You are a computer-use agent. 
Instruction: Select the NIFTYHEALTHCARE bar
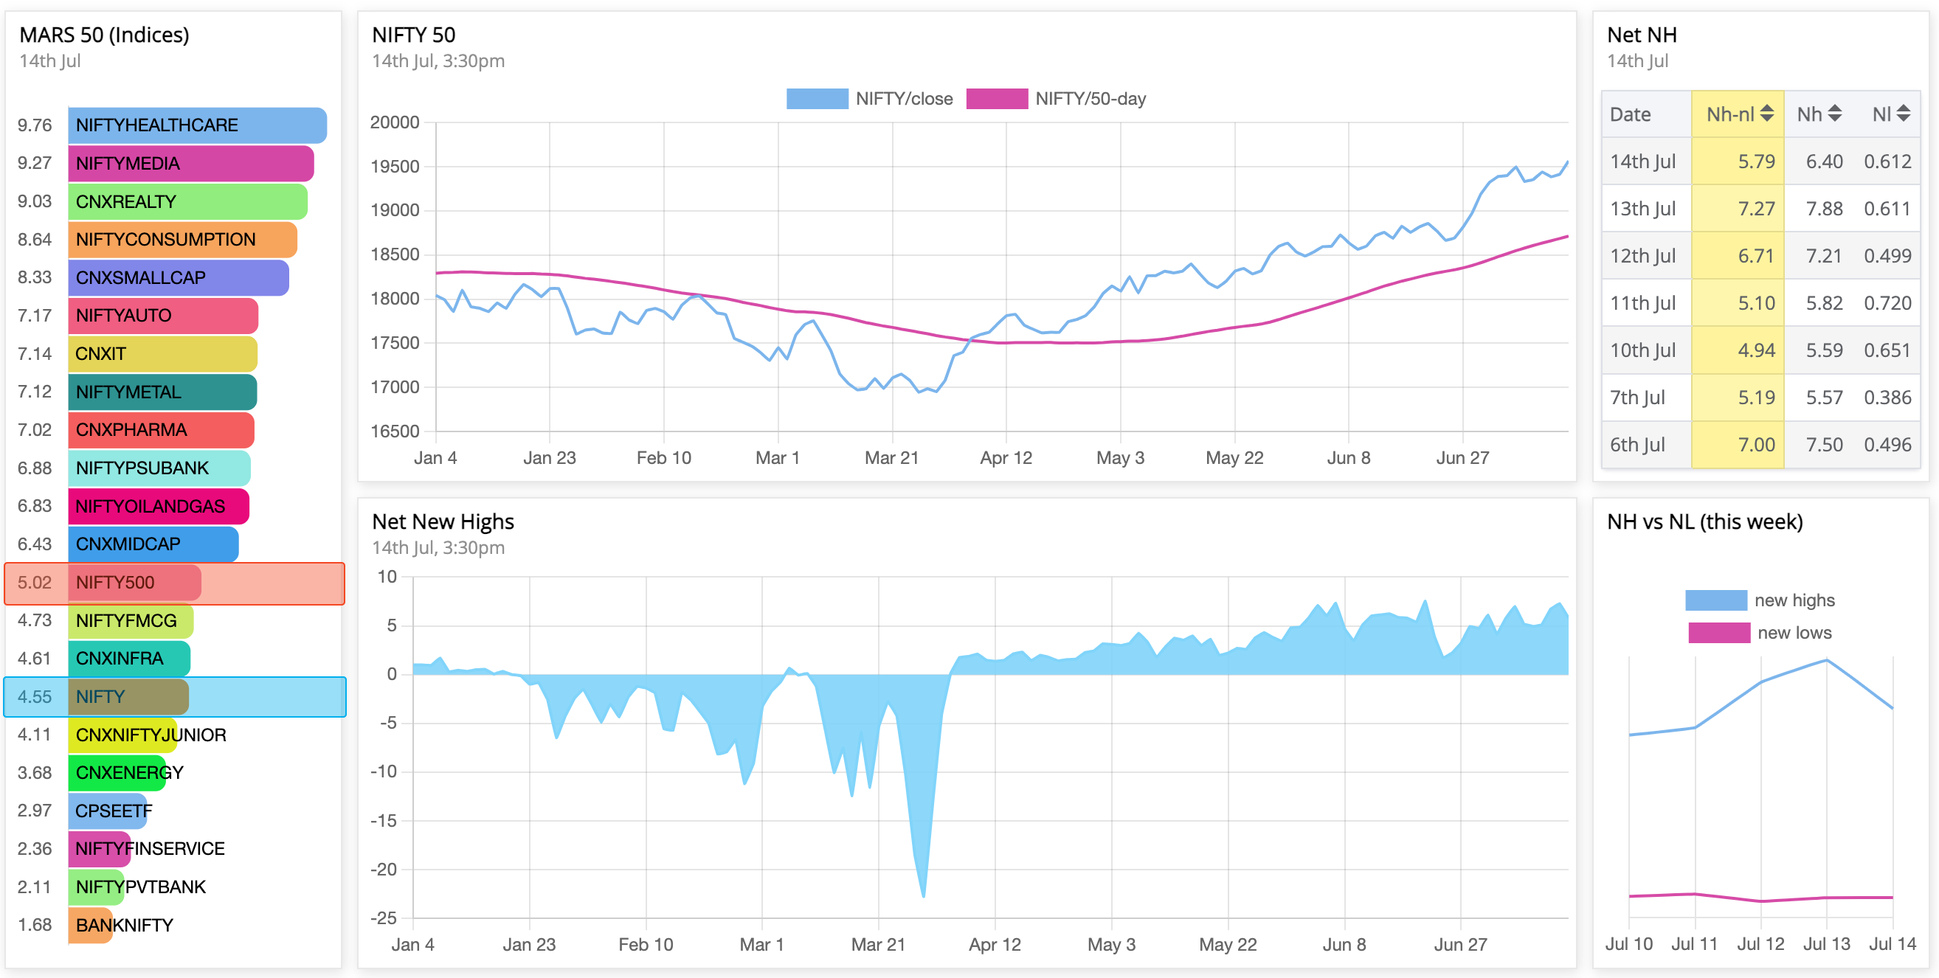pyautogui.click(x=197, y=125)
